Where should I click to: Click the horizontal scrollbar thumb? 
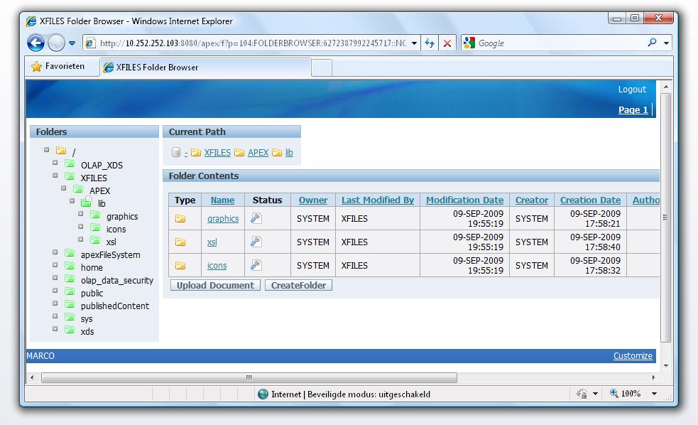pos(249,377)
